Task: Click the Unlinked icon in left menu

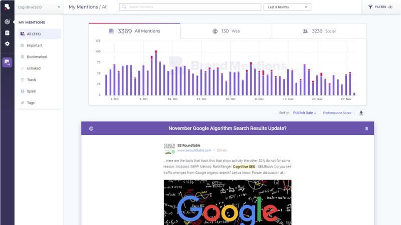Action: click(22, 68)
